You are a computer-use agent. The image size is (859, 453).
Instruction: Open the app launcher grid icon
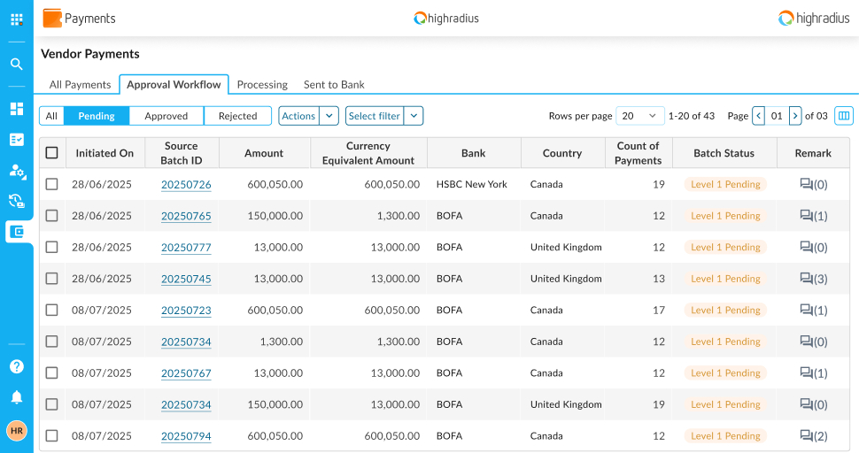click(x=17, y=19)
